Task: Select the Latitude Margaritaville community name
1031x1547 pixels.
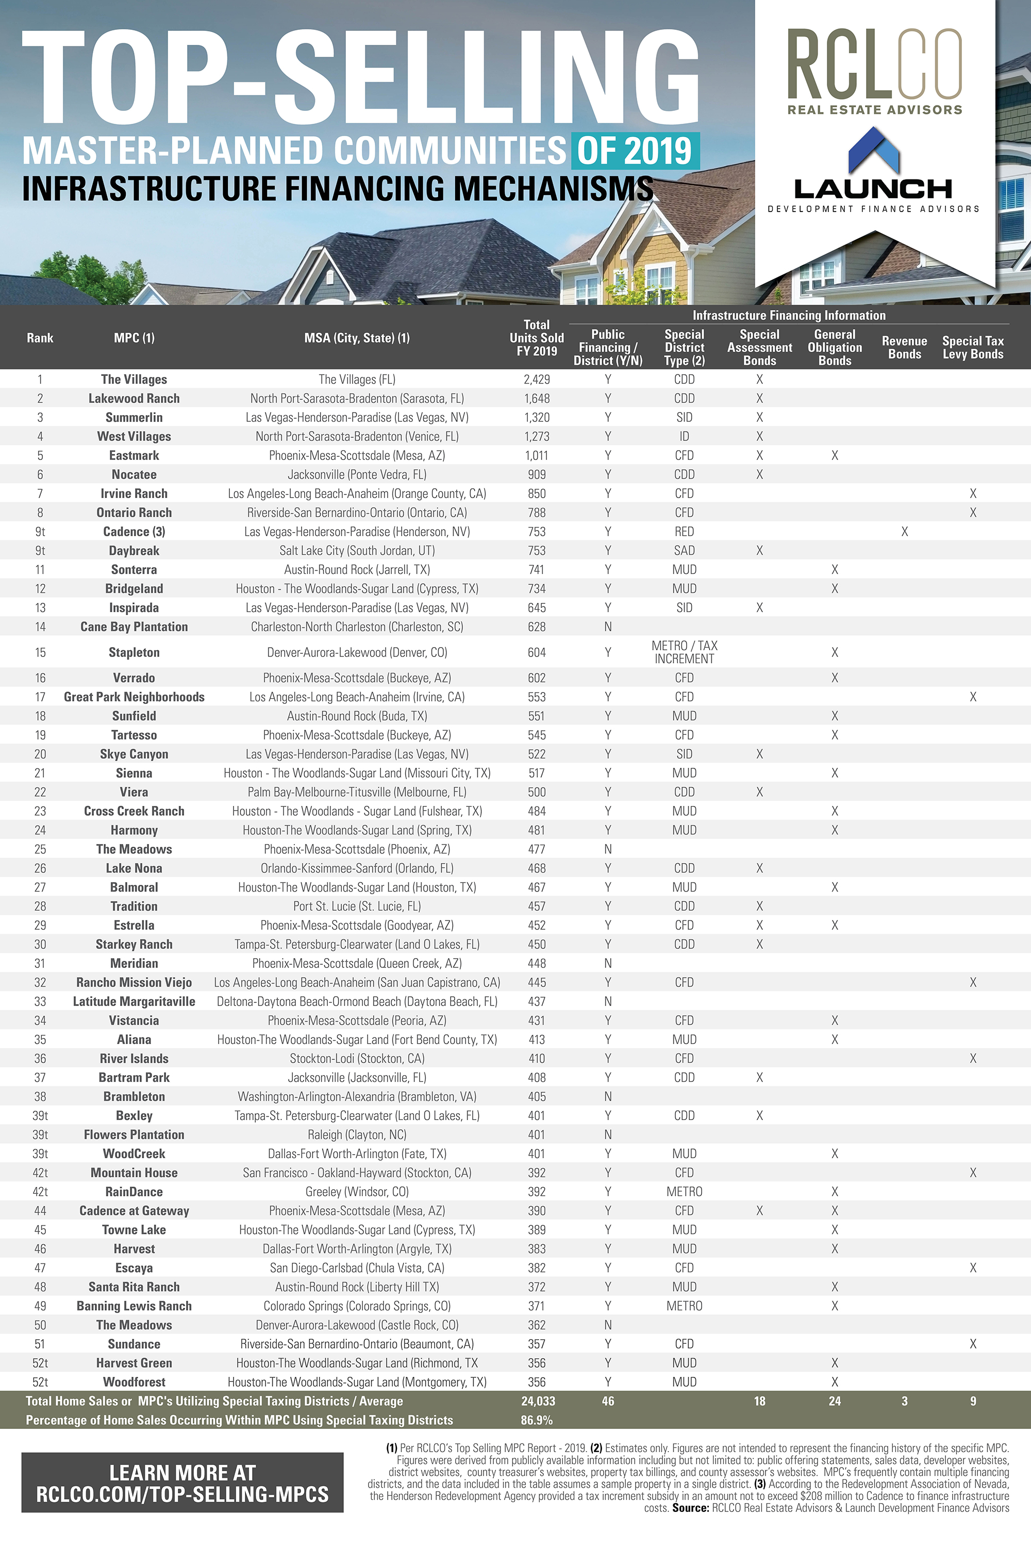Action: 134,1002
